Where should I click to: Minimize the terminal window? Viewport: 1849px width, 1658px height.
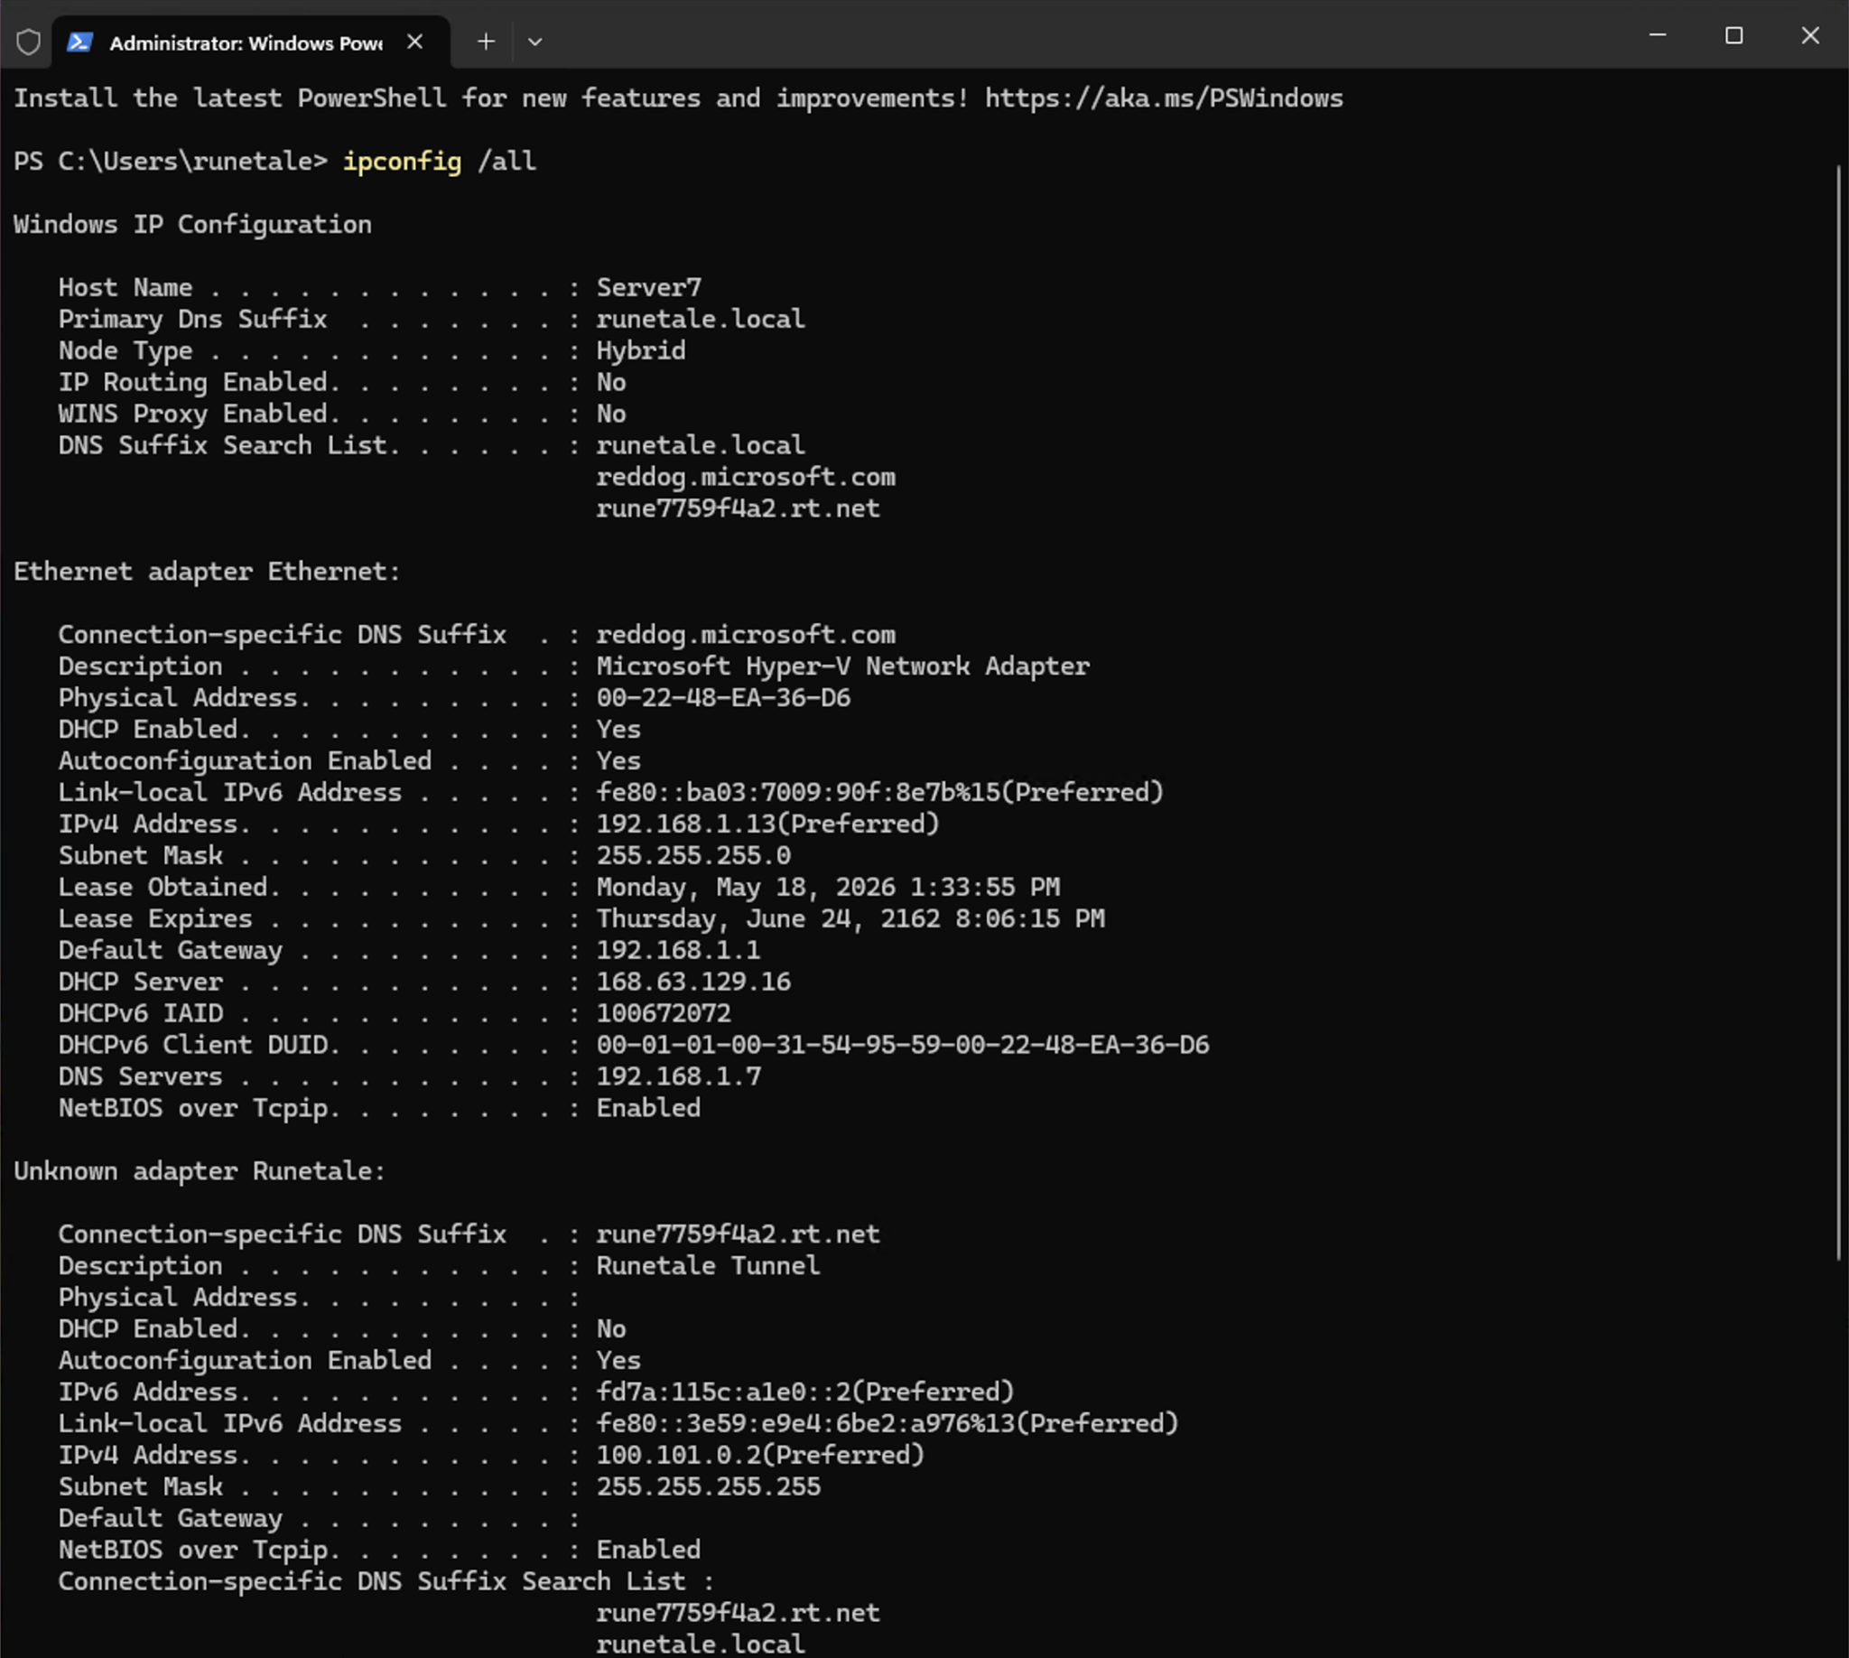(x=1658, y=35)
